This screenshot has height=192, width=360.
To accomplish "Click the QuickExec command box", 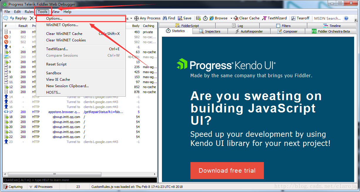I will [x=80, y=180].
